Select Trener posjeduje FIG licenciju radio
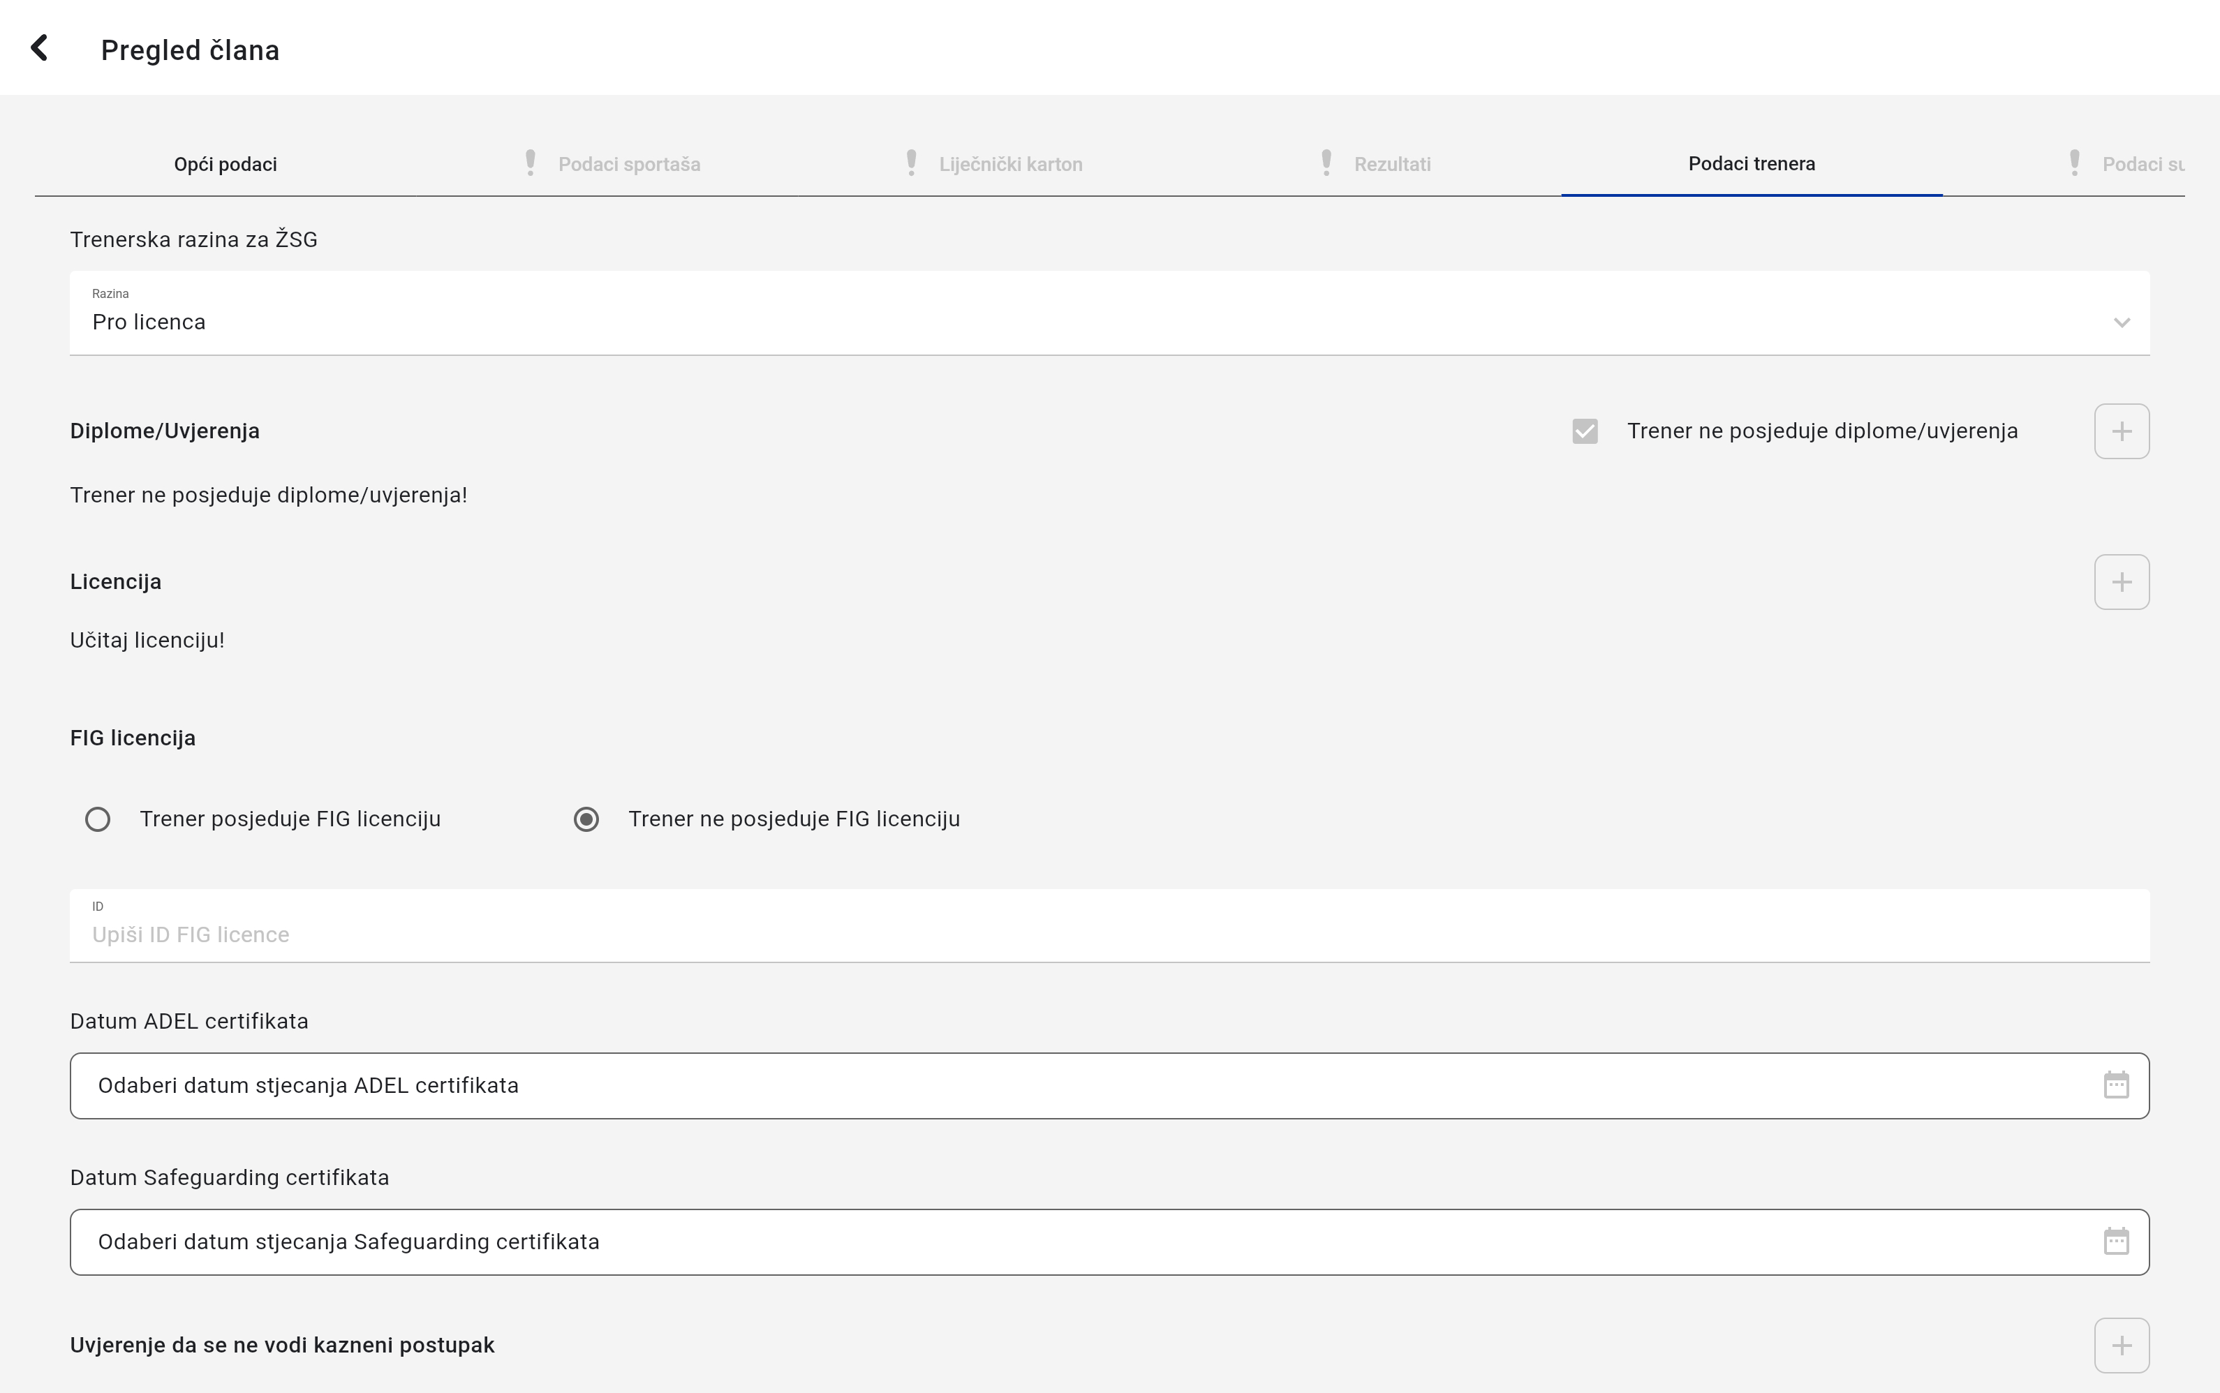The height and width of the screenshot is (1393, 2220). point(98,819)
